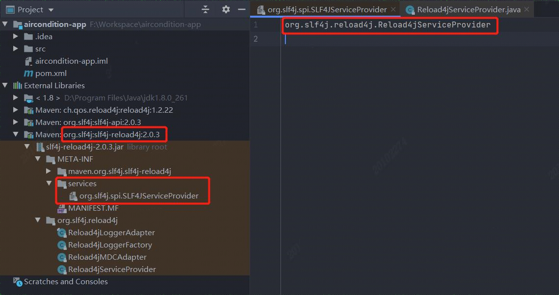Click the JDK 1.8 folder icon
Image resolution: width=559 pixels, height=295 pixels.
[28, 98]
